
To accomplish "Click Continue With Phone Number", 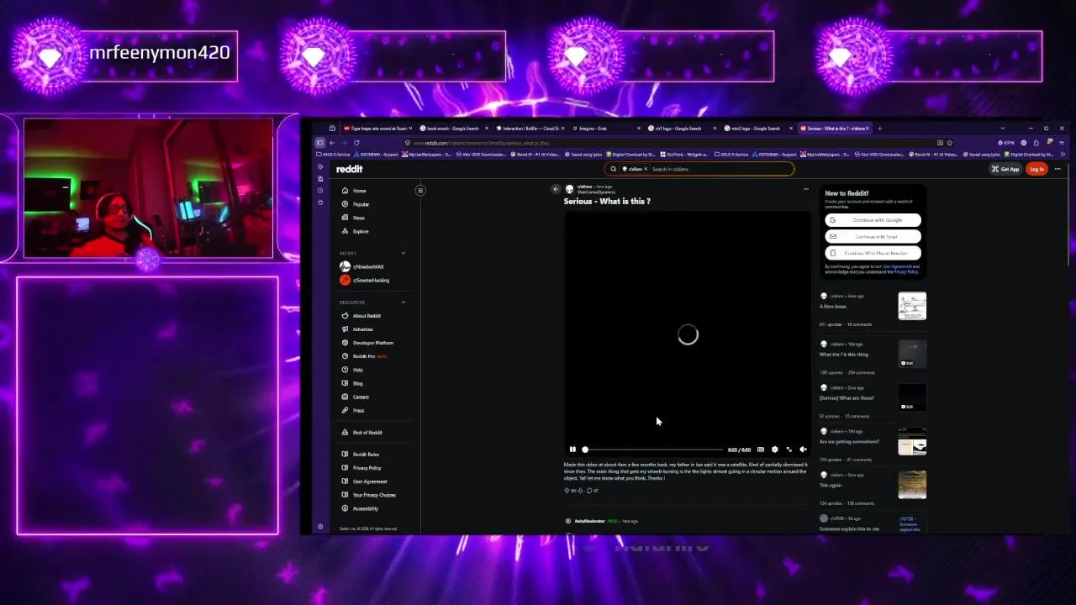I will (873, 253).
